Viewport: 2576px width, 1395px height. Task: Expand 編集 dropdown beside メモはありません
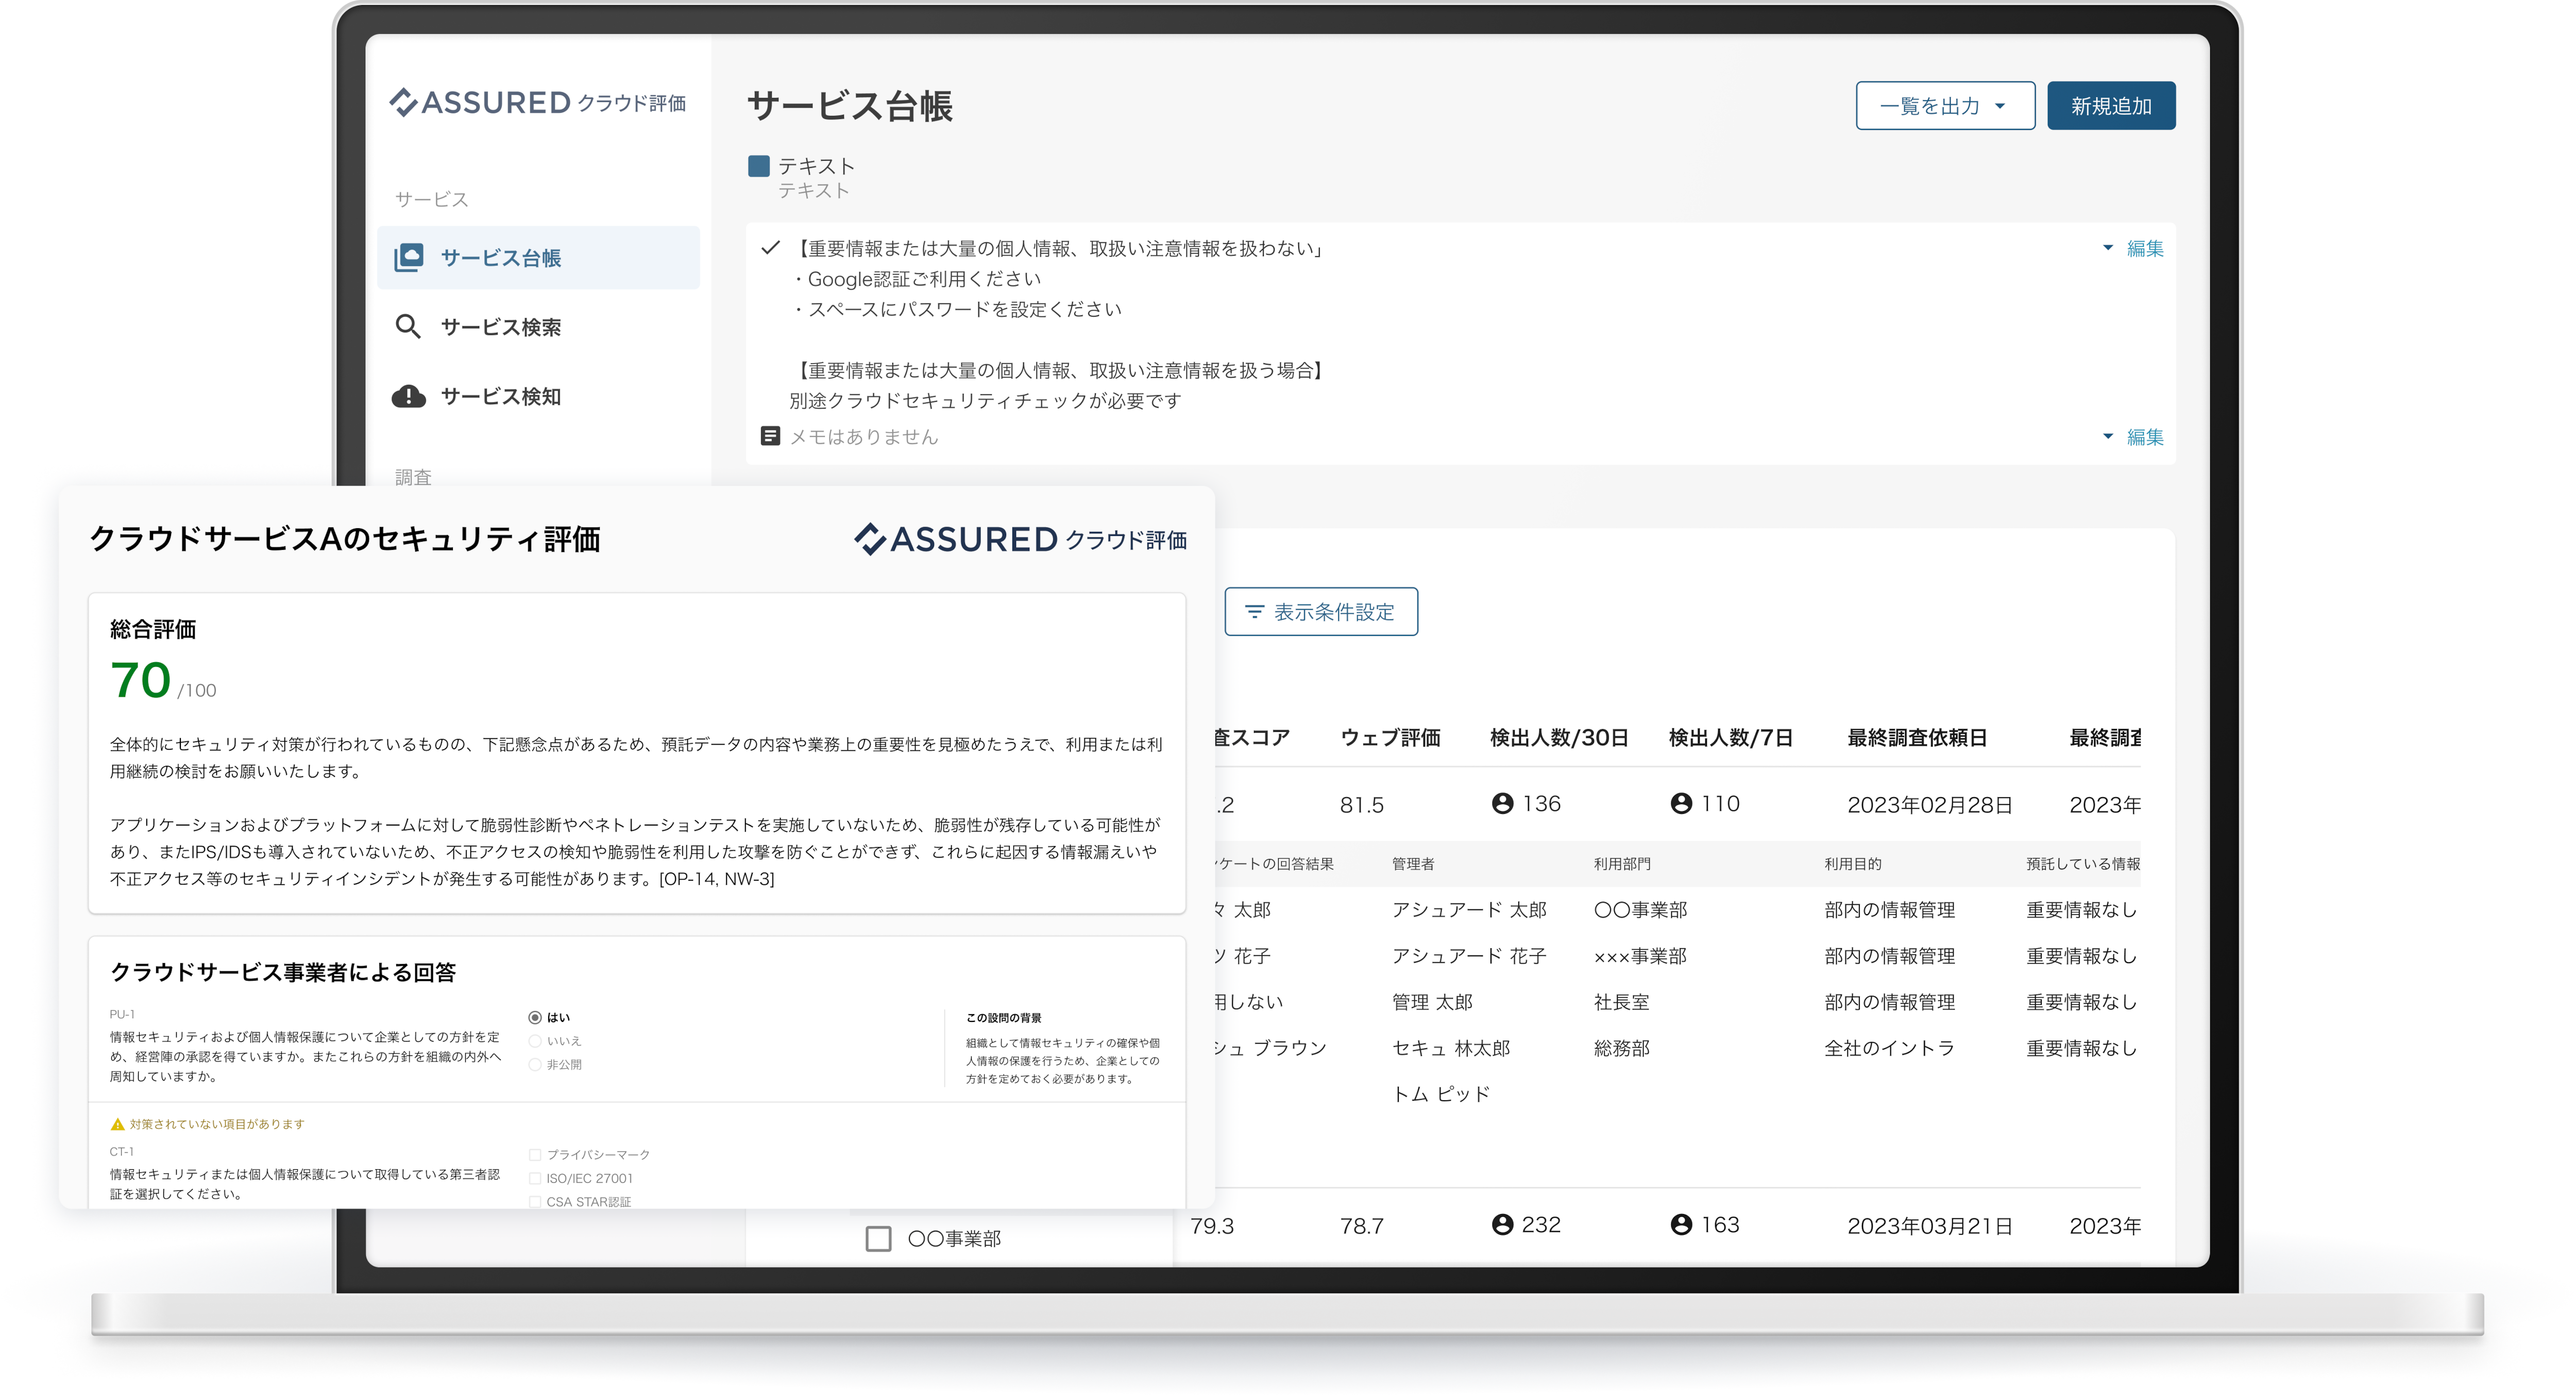2108,437
